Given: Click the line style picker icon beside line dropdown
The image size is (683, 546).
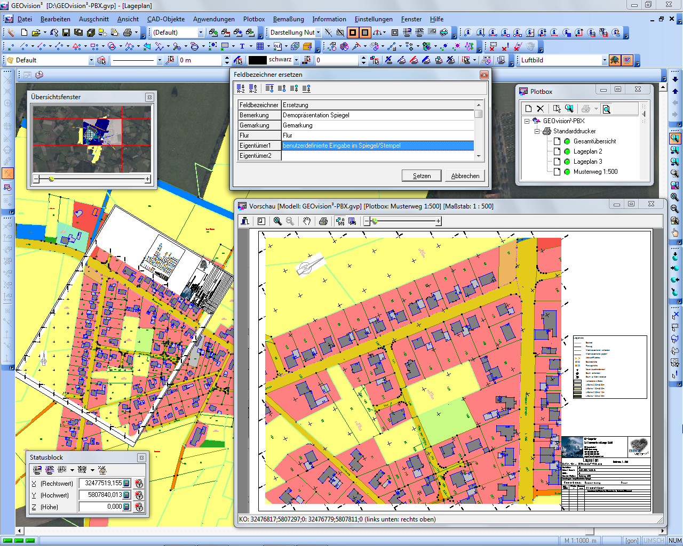Looking at the screenshot, I should click(x=170, y=60).
